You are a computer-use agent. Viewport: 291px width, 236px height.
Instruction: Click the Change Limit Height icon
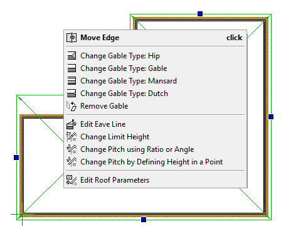71,137
